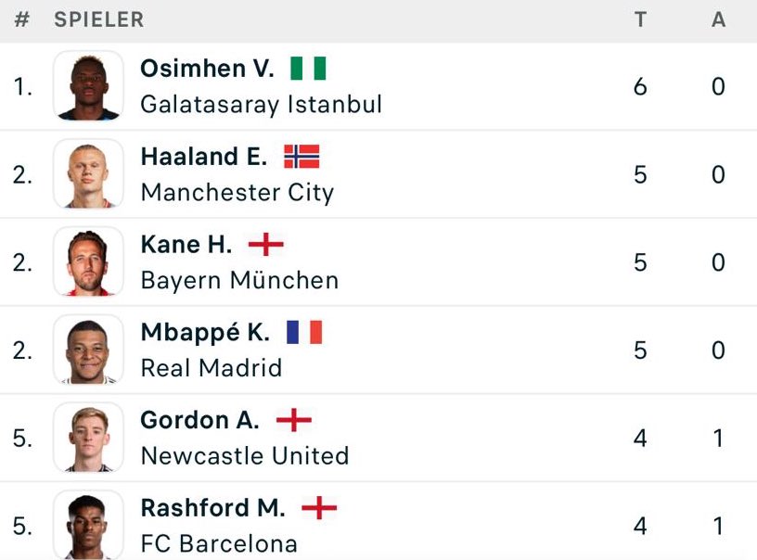Screen dimensions: 757x560
Task: Open the FC Barcelona team link
Action: (219, 544)
